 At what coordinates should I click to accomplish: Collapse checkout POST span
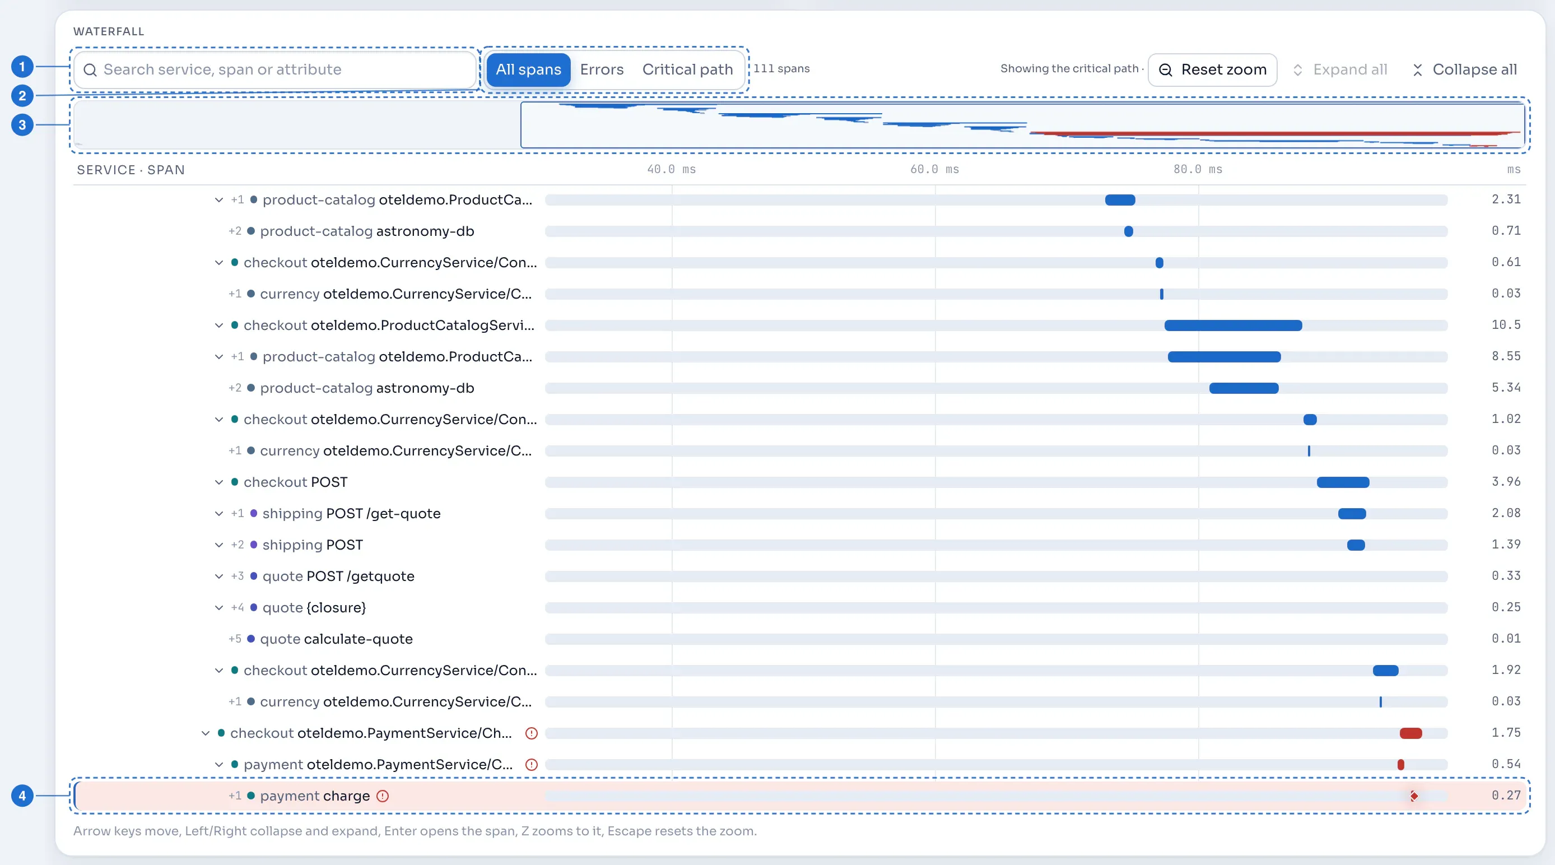click(x=218, y=482)
